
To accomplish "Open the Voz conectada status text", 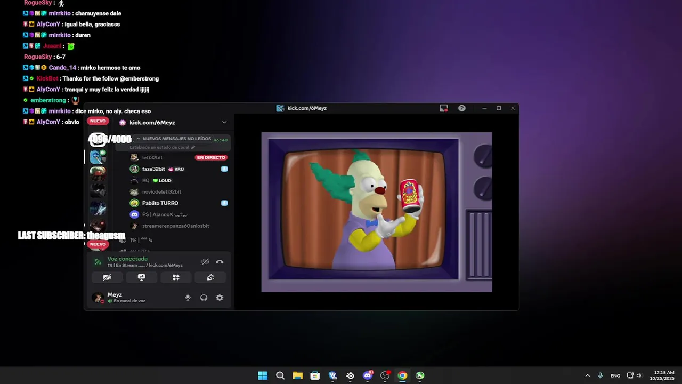I will (127, 259).
